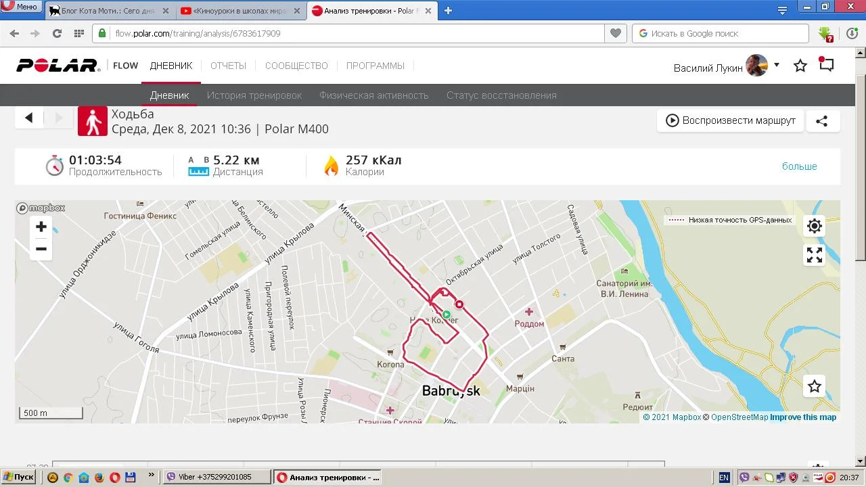Launch Chrome from the quick launch bar

tap(68, 478)
